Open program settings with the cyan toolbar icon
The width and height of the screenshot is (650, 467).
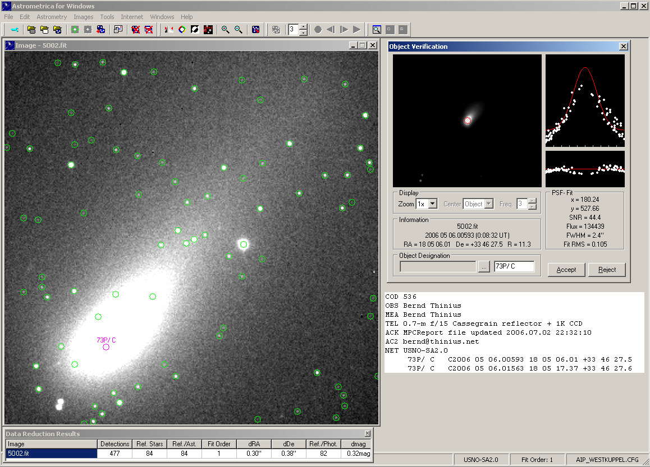[15, 30]
